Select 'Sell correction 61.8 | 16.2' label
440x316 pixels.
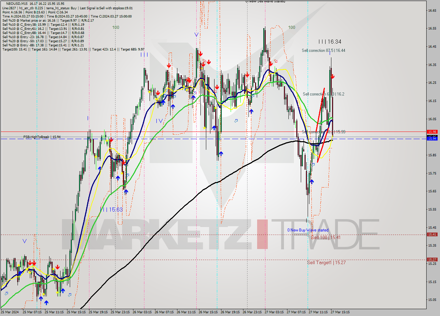323,94
